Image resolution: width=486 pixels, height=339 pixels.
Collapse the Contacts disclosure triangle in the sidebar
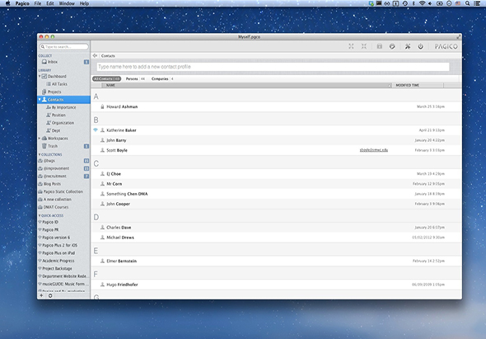pyautogui.click(x=40, y=99)
